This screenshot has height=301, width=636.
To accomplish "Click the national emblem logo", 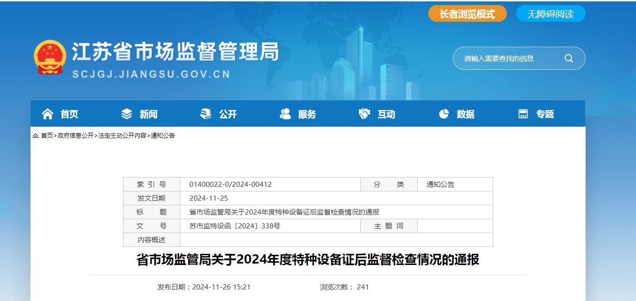I will click(50, 57).
